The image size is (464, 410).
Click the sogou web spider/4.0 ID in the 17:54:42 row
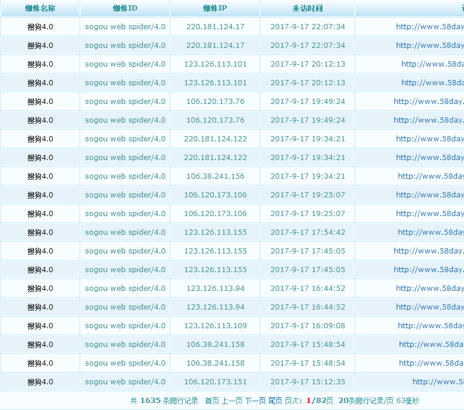125,232
